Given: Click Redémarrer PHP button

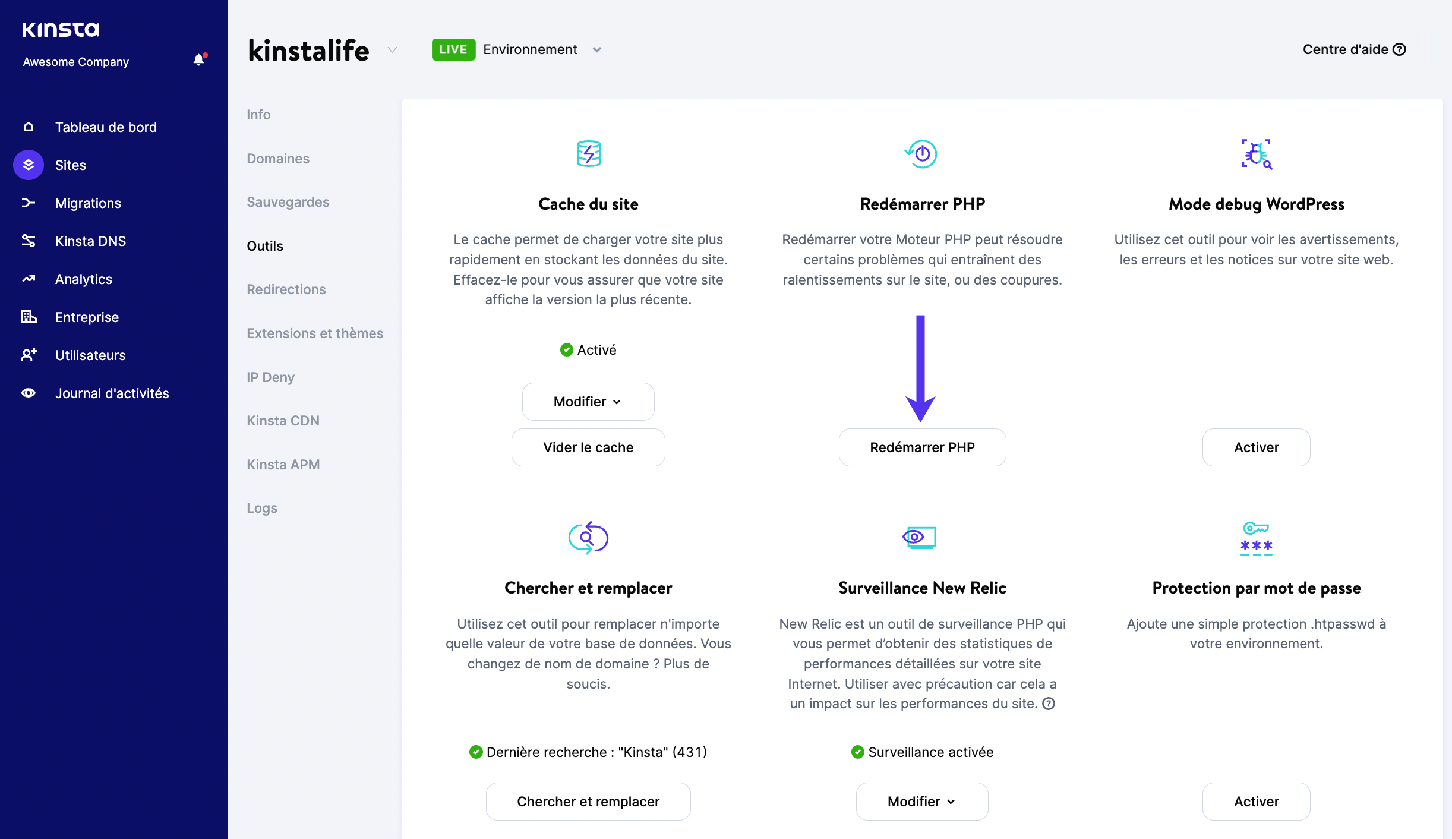Looking at the screenshot, I should pyautogui.click(x=921, y=446).
